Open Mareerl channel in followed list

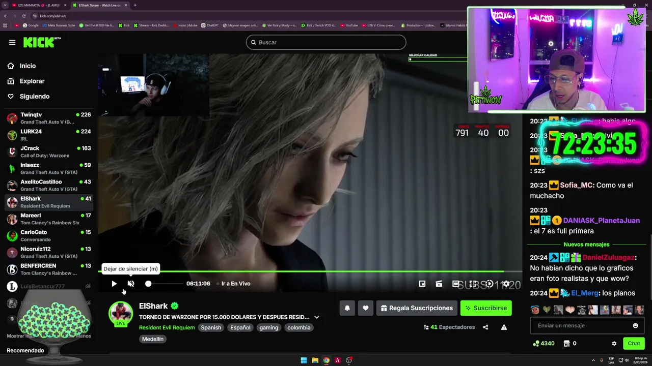[x=49, y=219]
